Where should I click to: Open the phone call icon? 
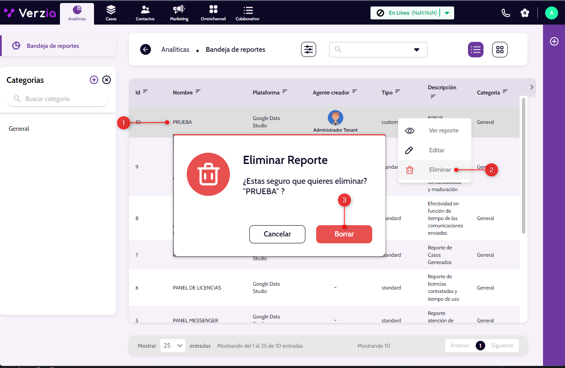[x=506, y=13]
